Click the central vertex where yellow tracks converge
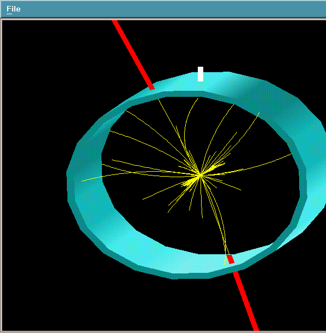Image resolution: width=326 pixels, height=333 pixels. (x=200, y=176)
